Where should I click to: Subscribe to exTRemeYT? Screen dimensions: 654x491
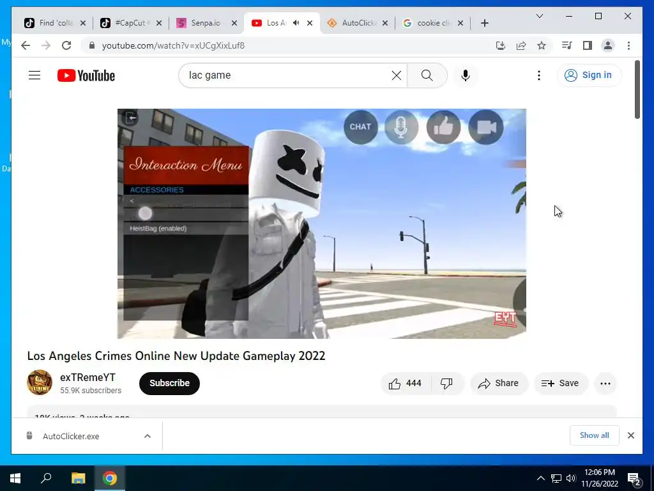[169, 384]
